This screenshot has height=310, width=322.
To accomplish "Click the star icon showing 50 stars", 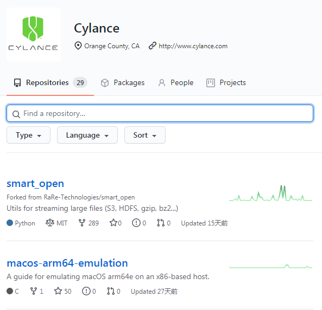I will (x=58, y=291).
